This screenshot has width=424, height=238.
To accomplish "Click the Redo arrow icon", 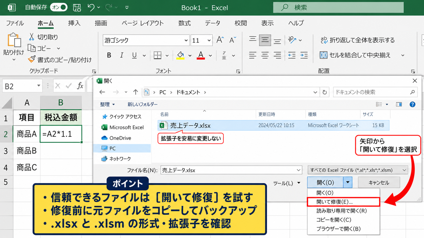I will (x=109, y=7).
